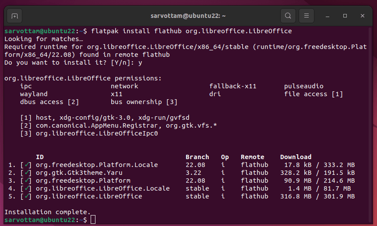Screen dimensions: 377x226
Task: Close the terminal window
Action: coord(363,16)
